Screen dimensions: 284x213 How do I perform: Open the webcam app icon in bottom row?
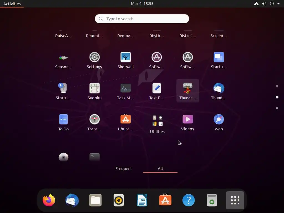pos(64,157)
